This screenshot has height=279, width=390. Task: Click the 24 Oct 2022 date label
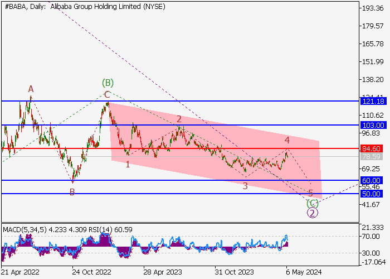pyautogui.click(x=91, y=272)
